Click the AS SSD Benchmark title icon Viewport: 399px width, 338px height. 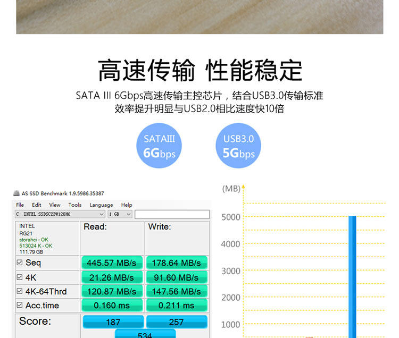[16, 193]
